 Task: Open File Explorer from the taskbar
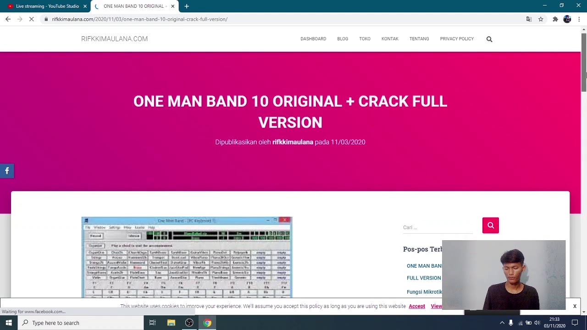tap(171, 323)
